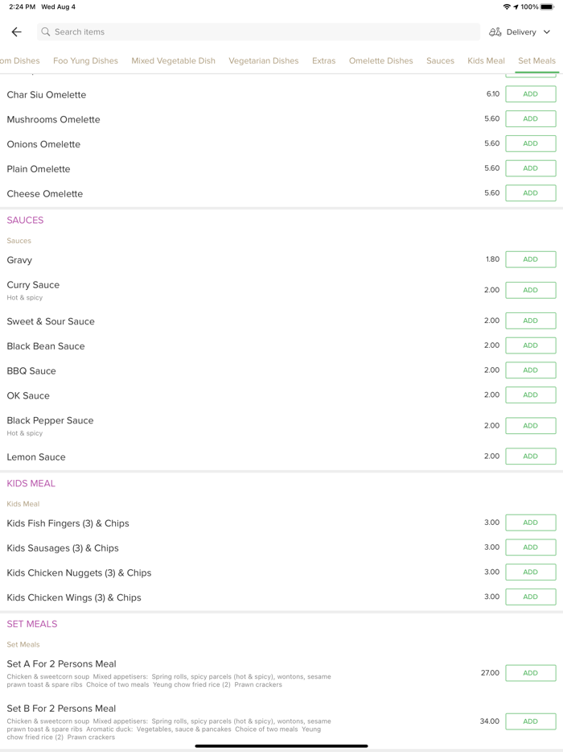Open the Kids Meal tab
Viewport: 563px width, 752px height.
pos(486,60)
